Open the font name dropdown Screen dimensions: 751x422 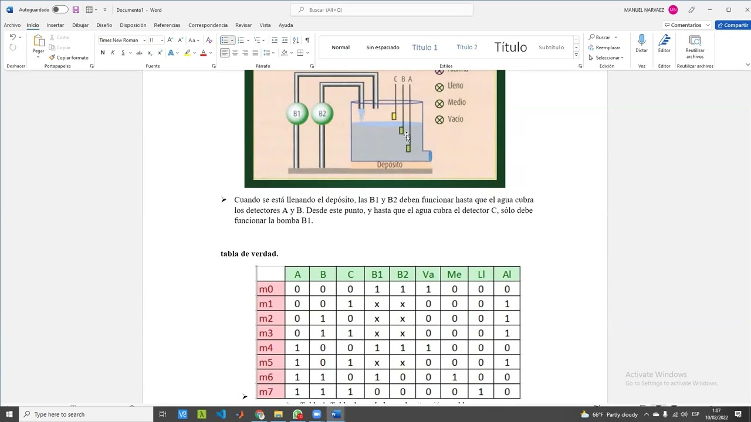[x=144, y=40]
